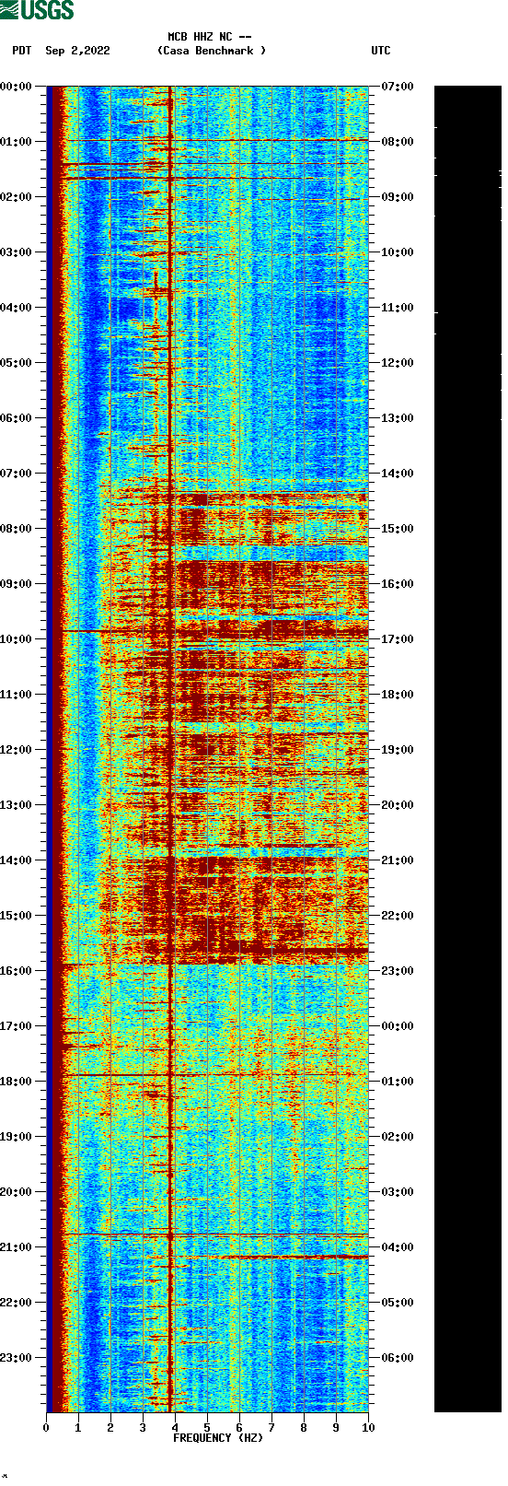Click the 11:00 label on the UTC axis
The image size is (508, 1486).
(x=398, y=308)
